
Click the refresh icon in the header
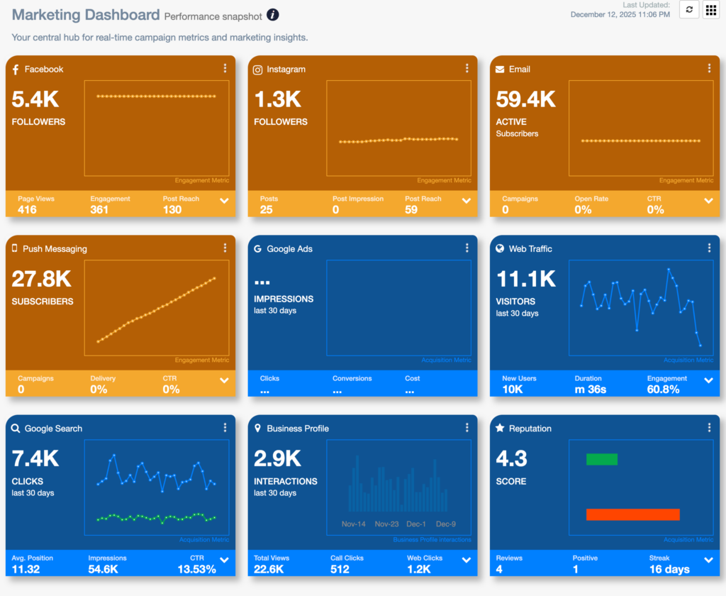pyautogui.click(x=689, y=10)
